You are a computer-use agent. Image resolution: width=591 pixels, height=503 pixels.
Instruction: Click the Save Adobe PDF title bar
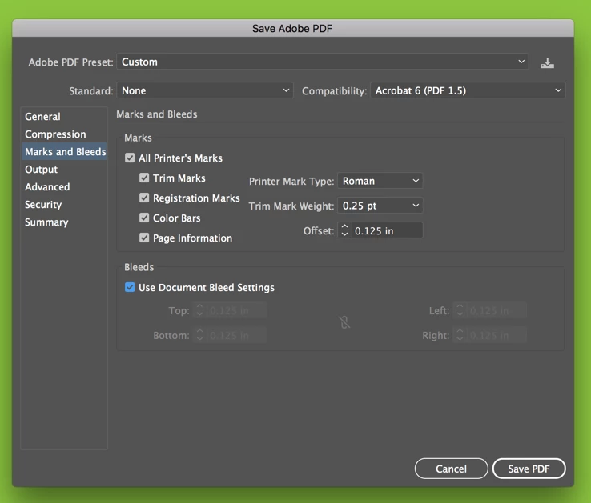point(293,28)
